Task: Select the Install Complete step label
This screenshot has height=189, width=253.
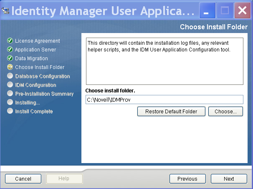Action: point(34,111)
